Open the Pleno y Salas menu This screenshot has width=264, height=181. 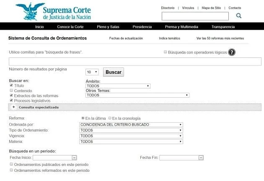(x=108, y=27)
